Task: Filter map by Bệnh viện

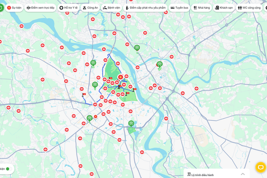Action: tap(111, 8)
